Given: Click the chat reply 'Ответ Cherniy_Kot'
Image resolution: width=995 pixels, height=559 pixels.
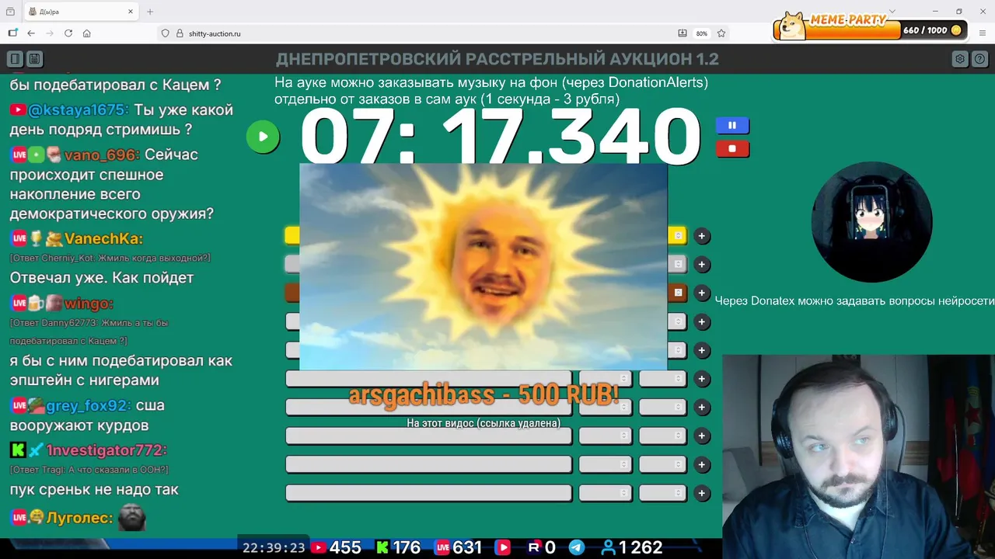Looking at the screenshot, I should coord(110,258).
